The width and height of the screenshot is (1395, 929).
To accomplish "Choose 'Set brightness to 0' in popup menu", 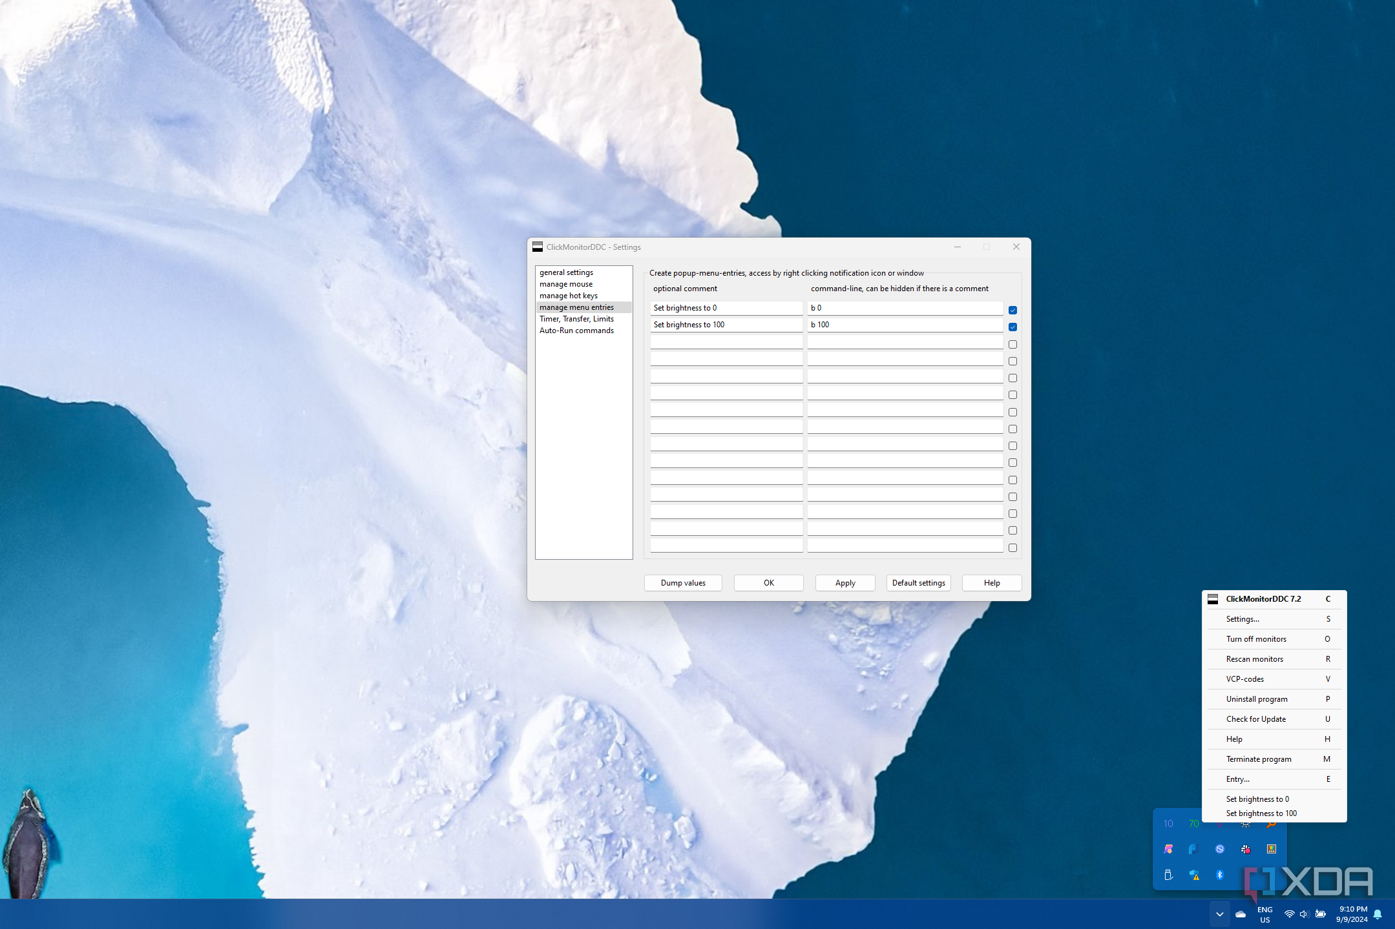I will click(x=1274, y=799).
